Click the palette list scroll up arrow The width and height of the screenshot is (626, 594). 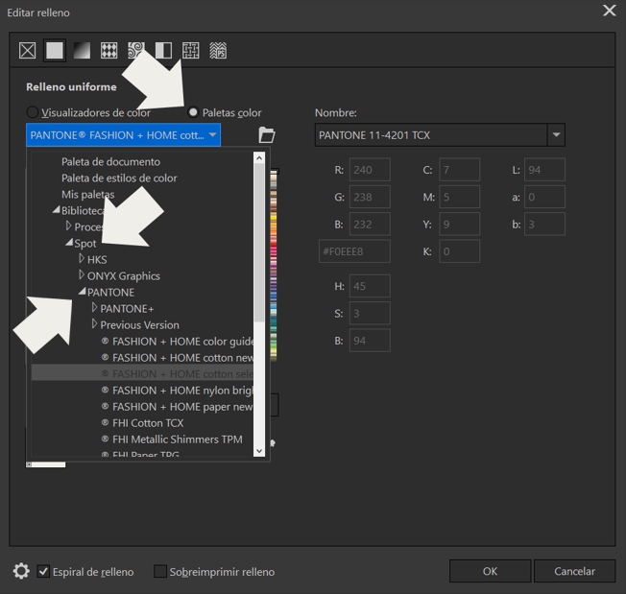tap(259, 158)
